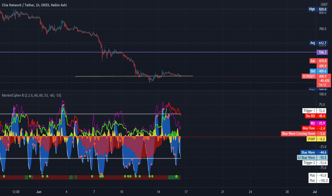Click the 'Jun' date on the time axis
Image resolution: width=332 pixels, height=196 pixels.
(39, 192)
